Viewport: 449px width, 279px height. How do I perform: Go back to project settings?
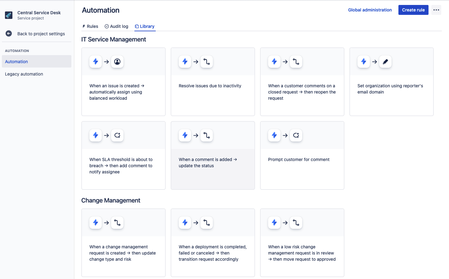[41, 33]
